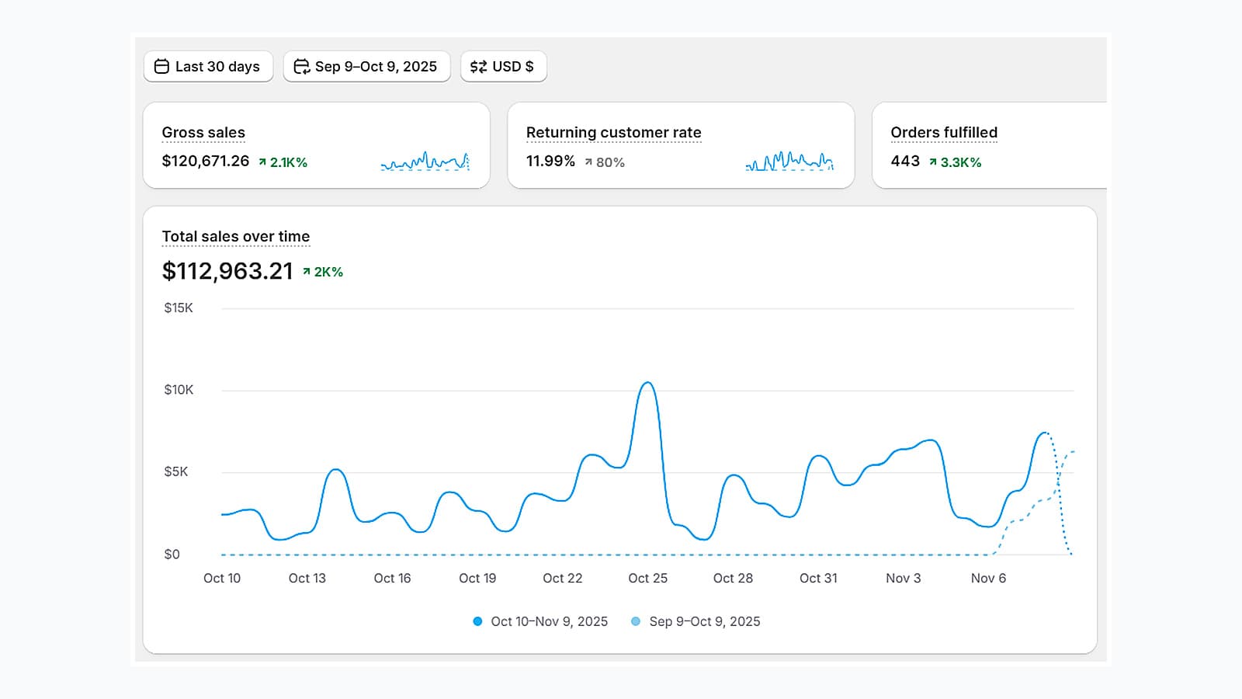Image resolution: width=1242 pixels, height=699 pixels.
Task: Click the Oct 16 axis label
Action: (392, 578)
